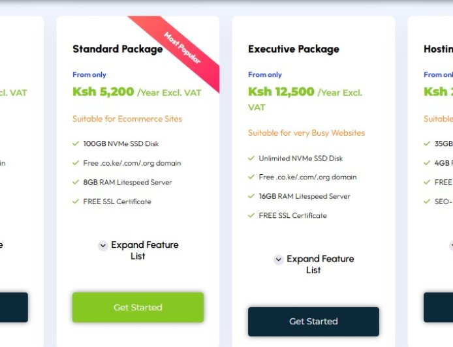
Task: Click the Executive Package Get Started button
Action: click(x=313, y=322)
